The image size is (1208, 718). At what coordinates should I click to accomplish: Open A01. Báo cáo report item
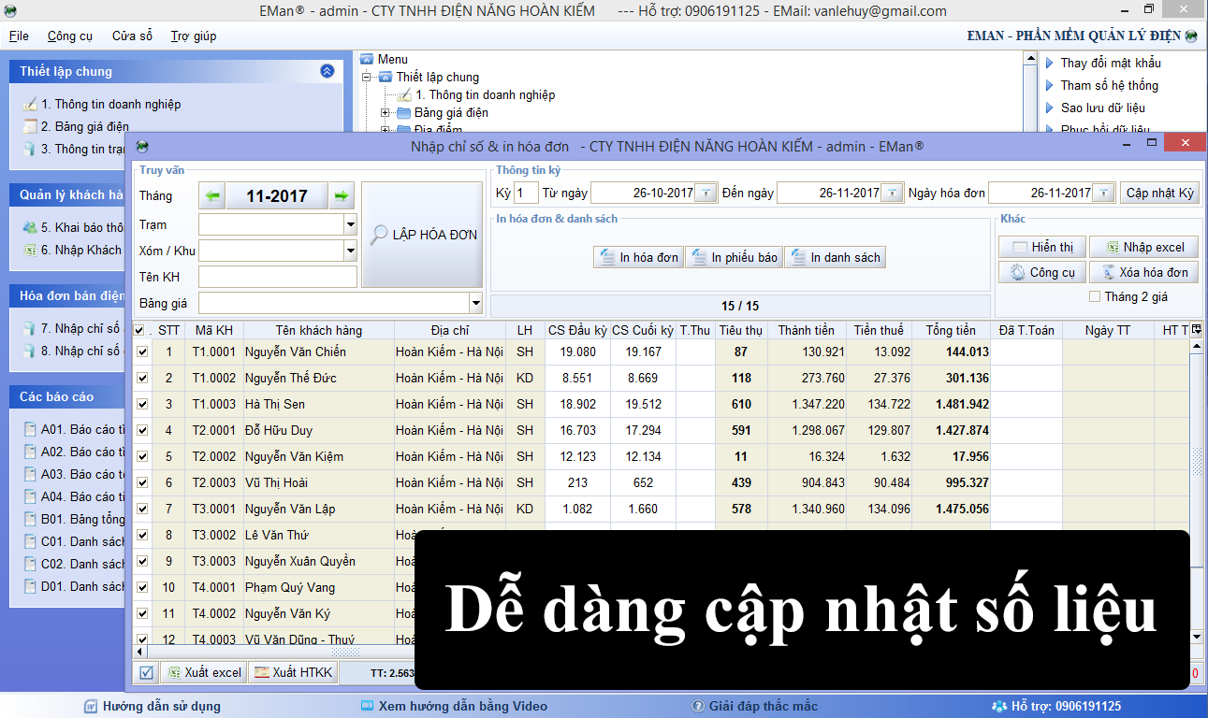[x=74, y=429]
